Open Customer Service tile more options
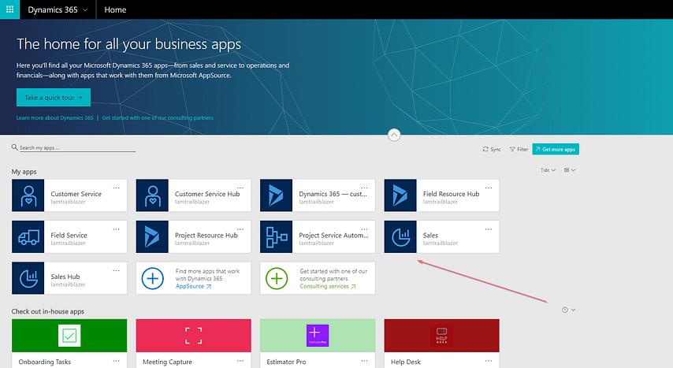This screenshot has height=368, width=673. click(x=117, y=188)
